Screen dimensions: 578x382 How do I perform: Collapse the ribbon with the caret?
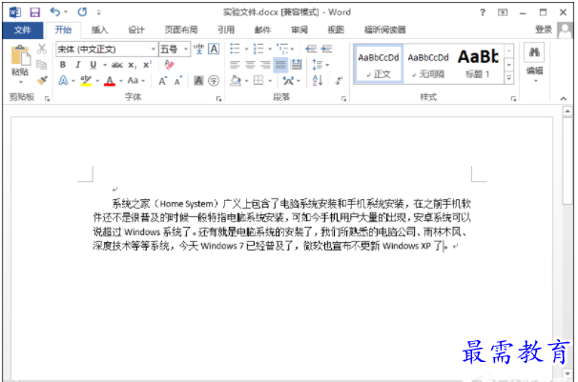click(x=563, y=98)
